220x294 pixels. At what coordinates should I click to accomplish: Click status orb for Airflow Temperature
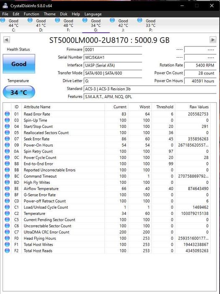pyautogui.click(x=7, y=188)
